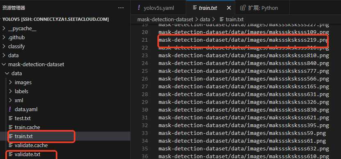Place cursor on line with maksssksksss59.png
The height and width of the screenshot is (159, 341).
tap(242, 133)
